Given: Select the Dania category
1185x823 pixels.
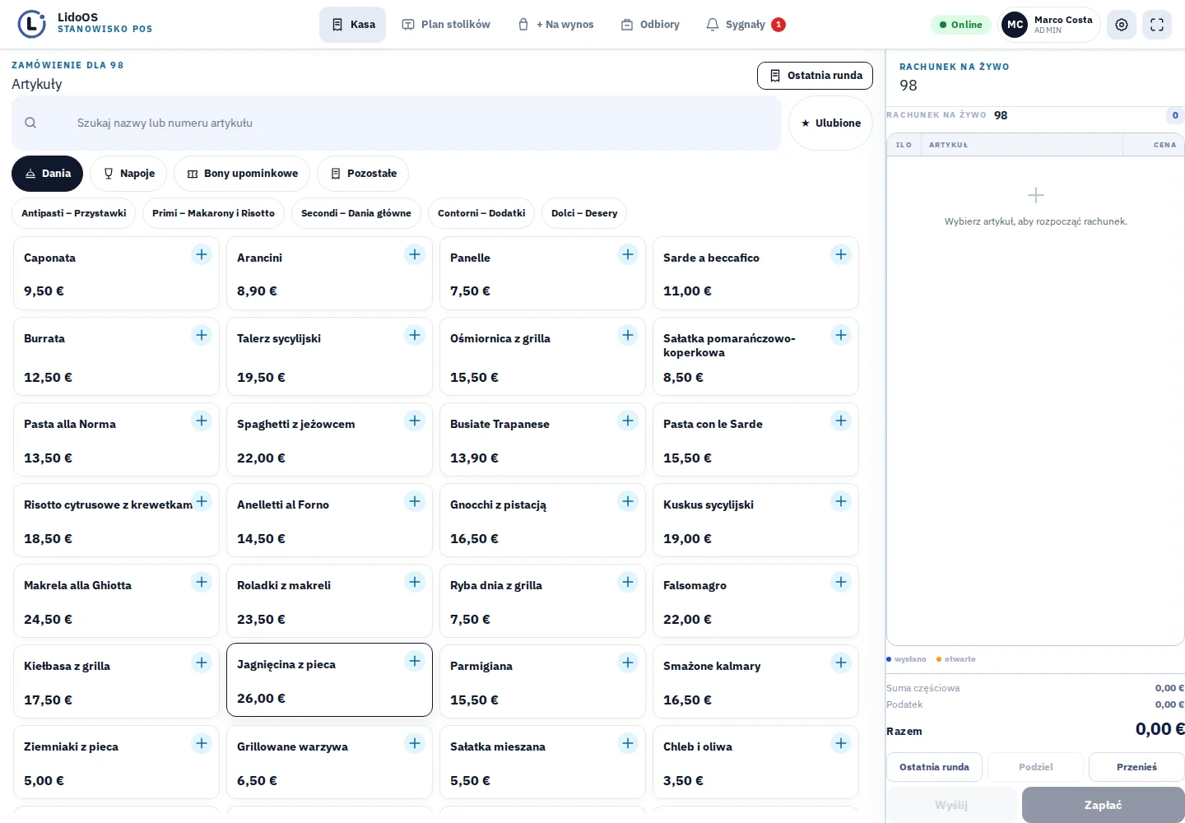Looking at the screenshot, I should coord(48,174).
